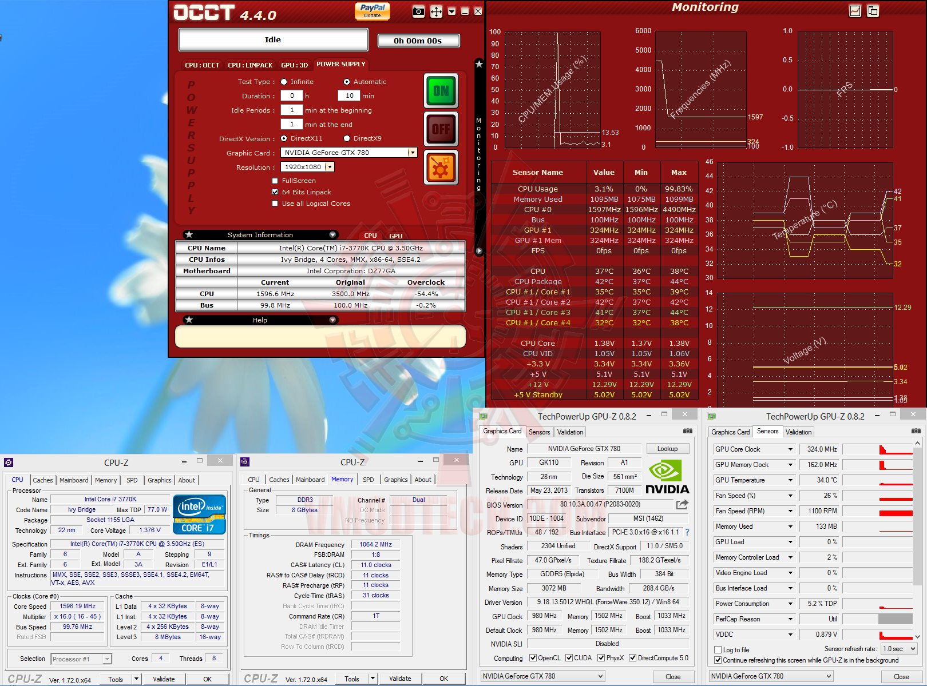Enable Use all Logical Cores
Viewport: 927px width, 686px height.
275,204
